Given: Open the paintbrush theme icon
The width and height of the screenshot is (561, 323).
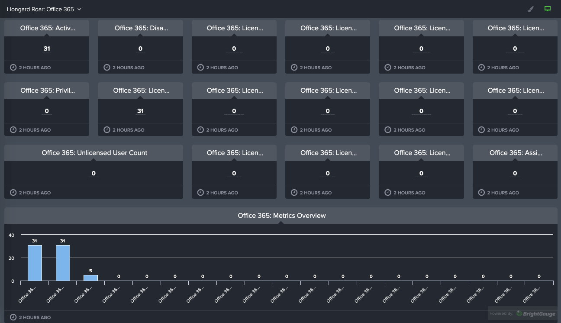Looking at the screenshot, I should pyautogui.click(x=531, y=9).
